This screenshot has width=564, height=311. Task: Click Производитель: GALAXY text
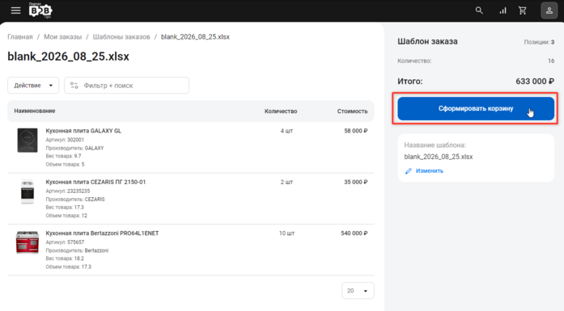74,149
